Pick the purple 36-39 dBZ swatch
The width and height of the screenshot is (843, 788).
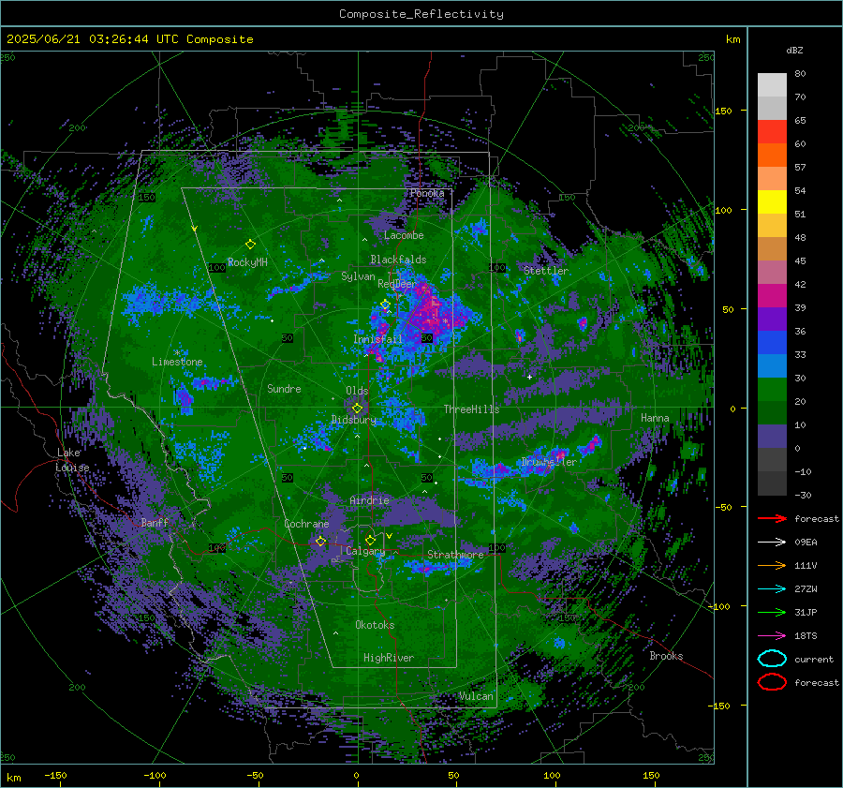click(x=772, y=320)
